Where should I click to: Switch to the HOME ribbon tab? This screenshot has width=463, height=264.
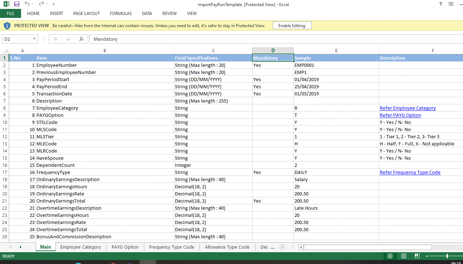point(34,14)
